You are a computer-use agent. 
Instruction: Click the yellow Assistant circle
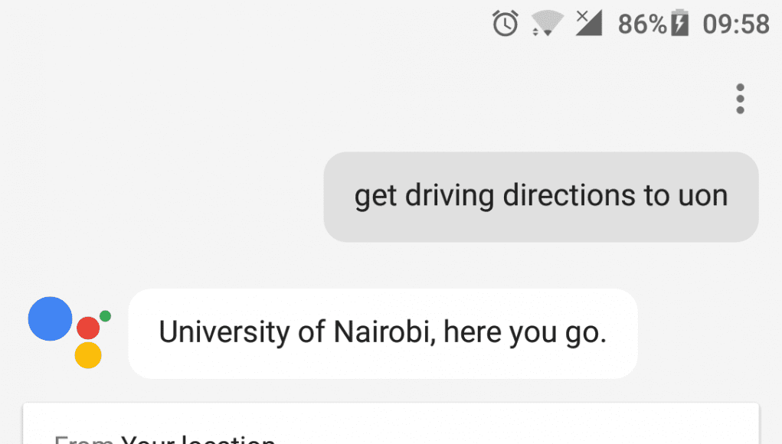click(88, 354)
